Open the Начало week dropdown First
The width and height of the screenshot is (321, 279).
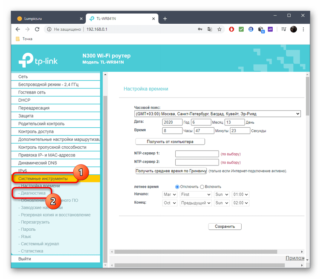[196, 195]
